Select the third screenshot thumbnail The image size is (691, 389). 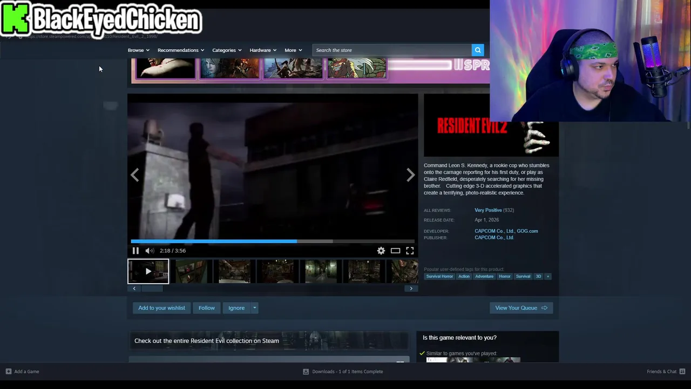[x=234, y=272]
